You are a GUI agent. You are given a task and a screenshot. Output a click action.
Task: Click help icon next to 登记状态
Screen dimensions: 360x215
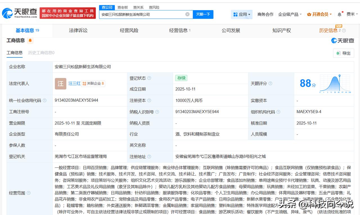coord(149,78)
